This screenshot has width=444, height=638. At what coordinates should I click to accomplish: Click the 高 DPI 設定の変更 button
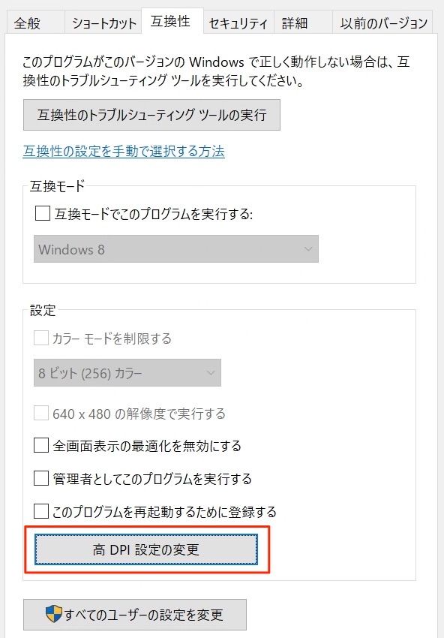(x=146, y=549)
